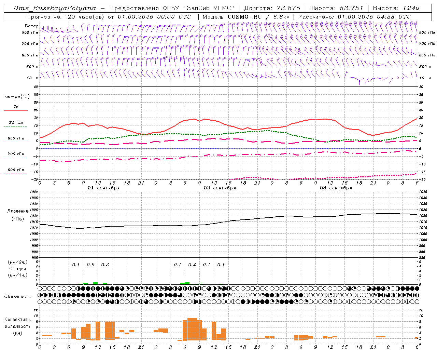Click the (мм/3ч.) precipitation unit label
This screenshot has width=437, height=350.
(x=17, y=262)
